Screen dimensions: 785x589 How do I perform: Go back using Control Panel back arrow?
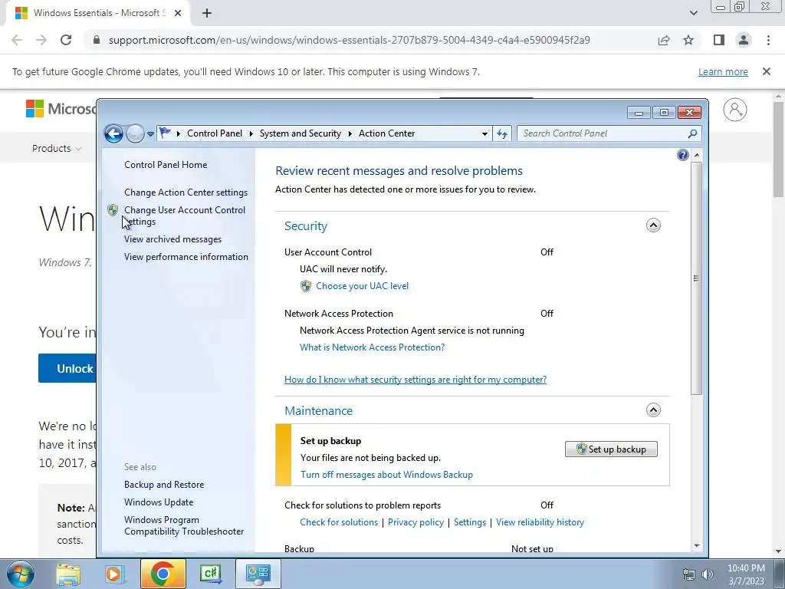(113, 133)
